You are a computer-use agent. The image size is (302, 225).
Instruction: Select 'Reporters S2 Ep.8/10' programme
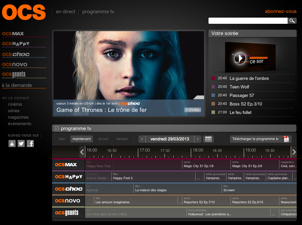click(255, 200)
